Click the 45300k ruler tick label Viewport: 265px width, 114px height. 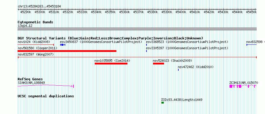40,12
